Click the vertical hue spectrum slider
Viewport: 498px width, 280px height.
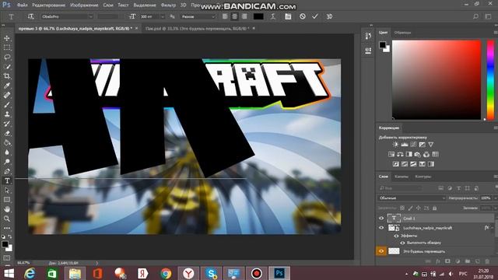pyautogui.click(x=490, y=80)
